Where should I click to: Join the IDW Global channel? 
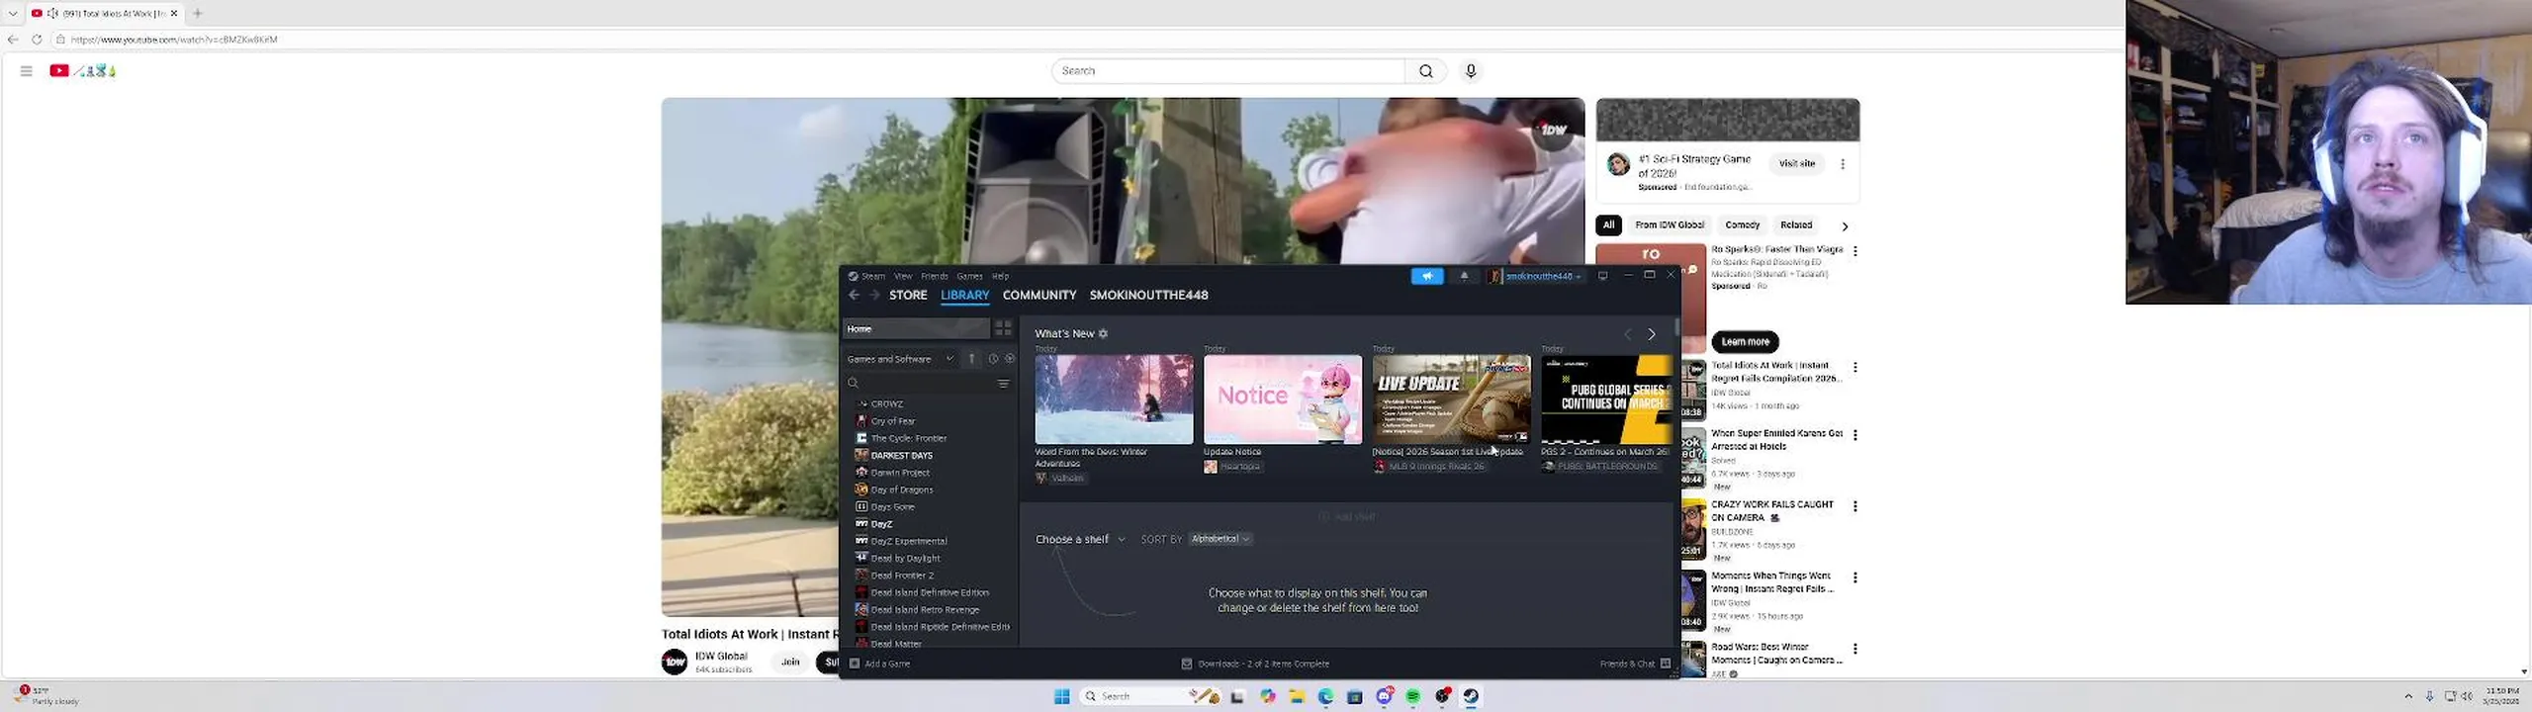tap(789, 663)
